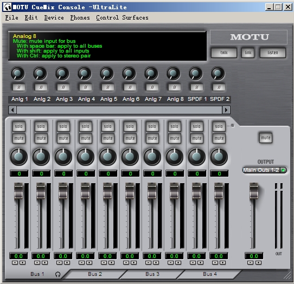The width and height of the screenshot is (294, 284).
Task: Toggle the link button
Action: tap(248, 53)
